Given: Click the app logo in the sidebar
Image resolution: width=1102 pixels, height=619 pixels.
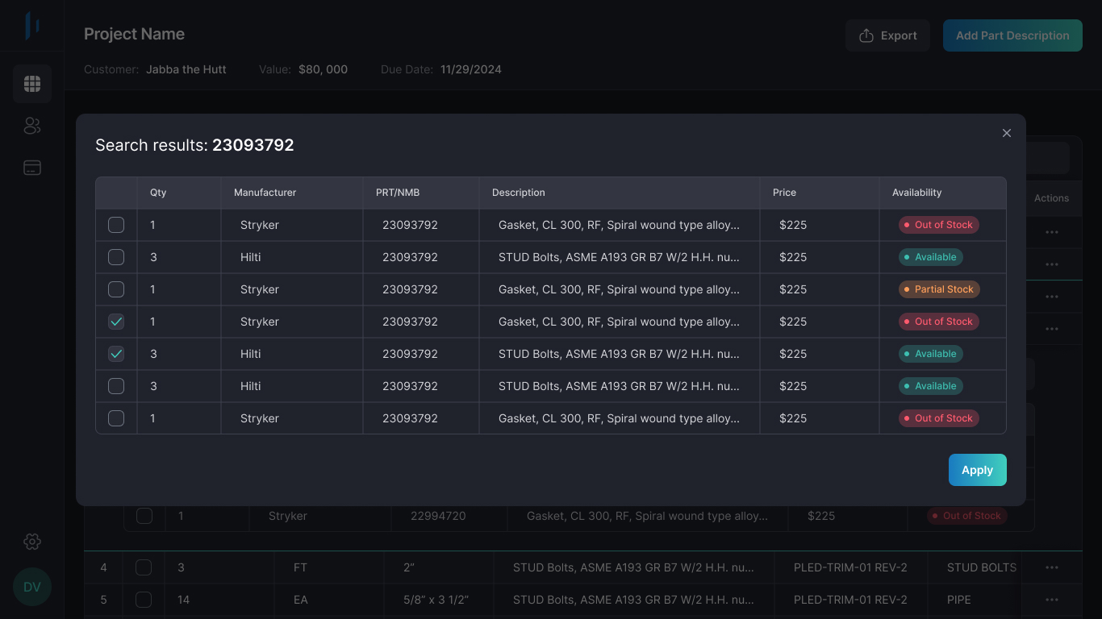Looking at the screenshot, I should (x=32, y=25).
